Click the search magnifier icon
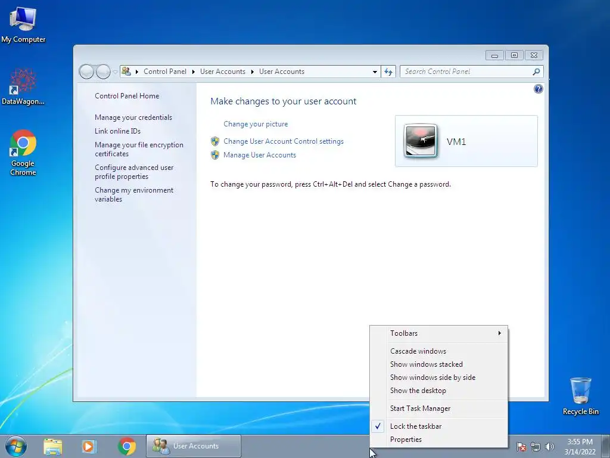 536,72
